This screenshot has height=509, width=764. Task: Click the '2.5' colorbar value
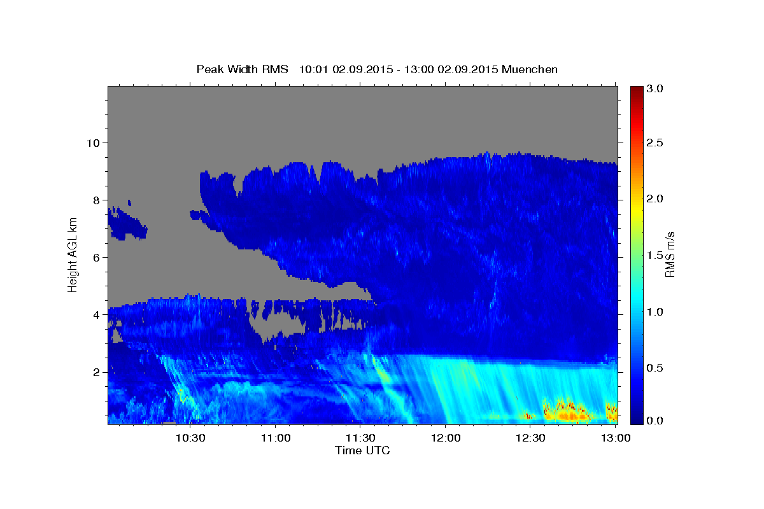click(655, 143)
